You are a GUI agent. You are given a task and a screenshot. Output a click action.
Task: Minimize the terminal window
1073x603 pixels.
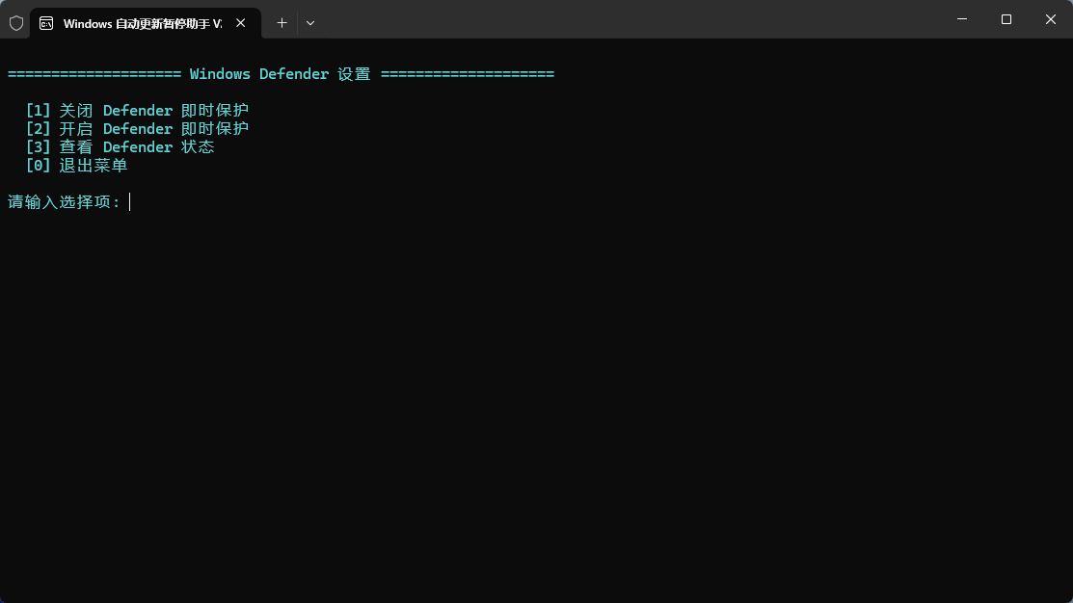point(961,19)
